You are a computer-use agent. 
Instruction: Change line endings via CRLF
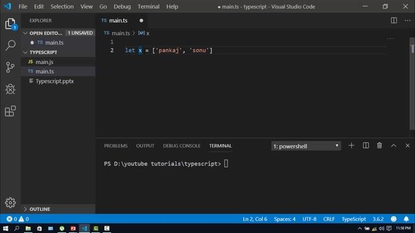[x=329, y=219]
